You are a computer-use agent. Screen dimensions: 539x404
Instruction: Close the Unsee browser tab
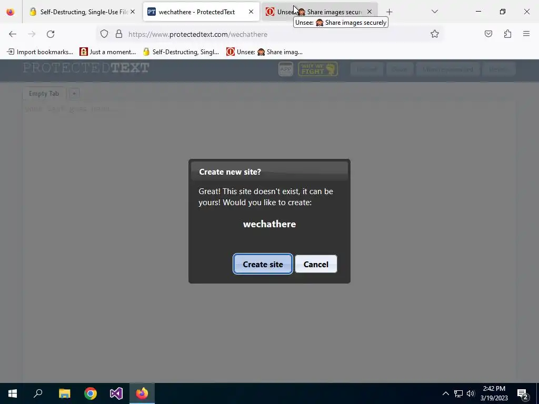(369, 12)
